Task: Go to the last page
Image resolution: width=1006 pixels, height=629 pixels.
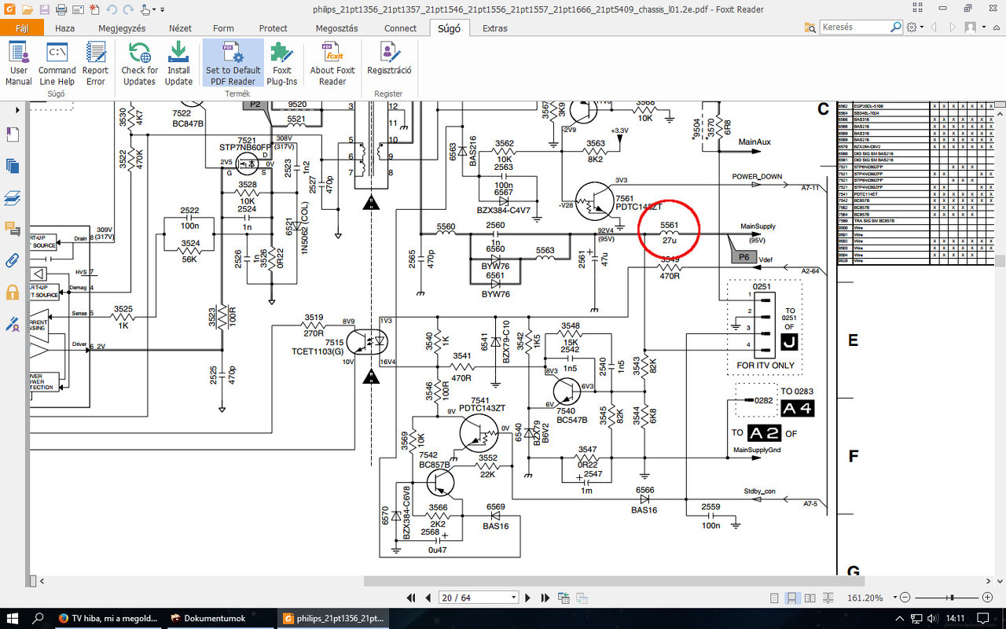Action: (546, 598)
